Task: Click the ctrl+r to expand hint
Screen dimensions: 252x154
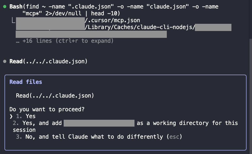Action: tap(85, 41)
